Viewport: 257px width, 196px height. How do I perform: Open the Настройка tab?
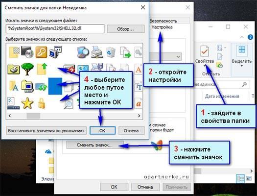point(162,27)
